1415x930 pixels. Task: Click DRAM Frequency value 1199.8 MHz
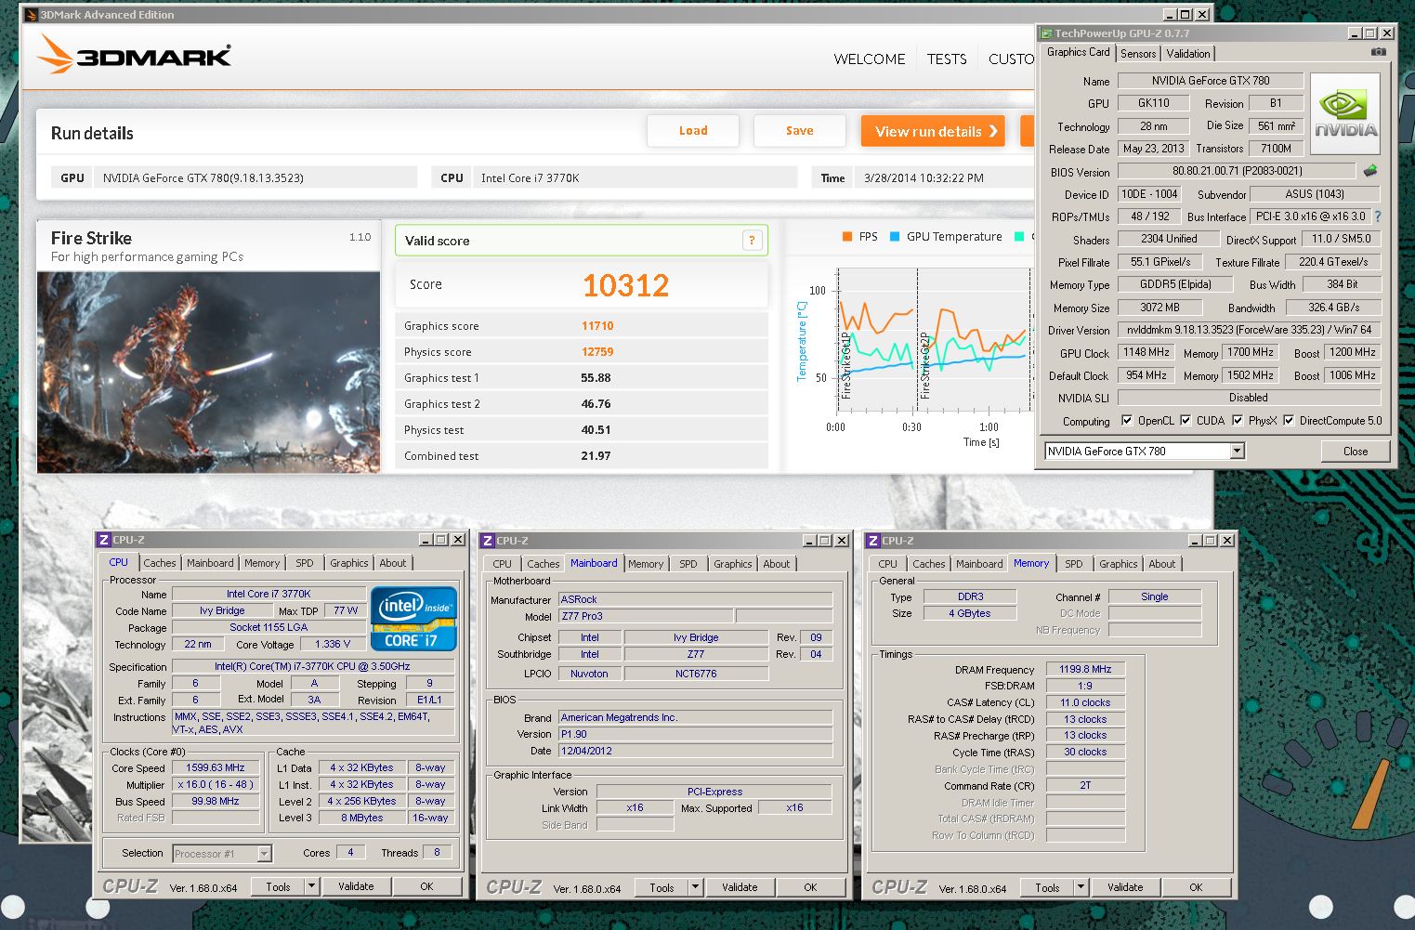click(1085, 669)
